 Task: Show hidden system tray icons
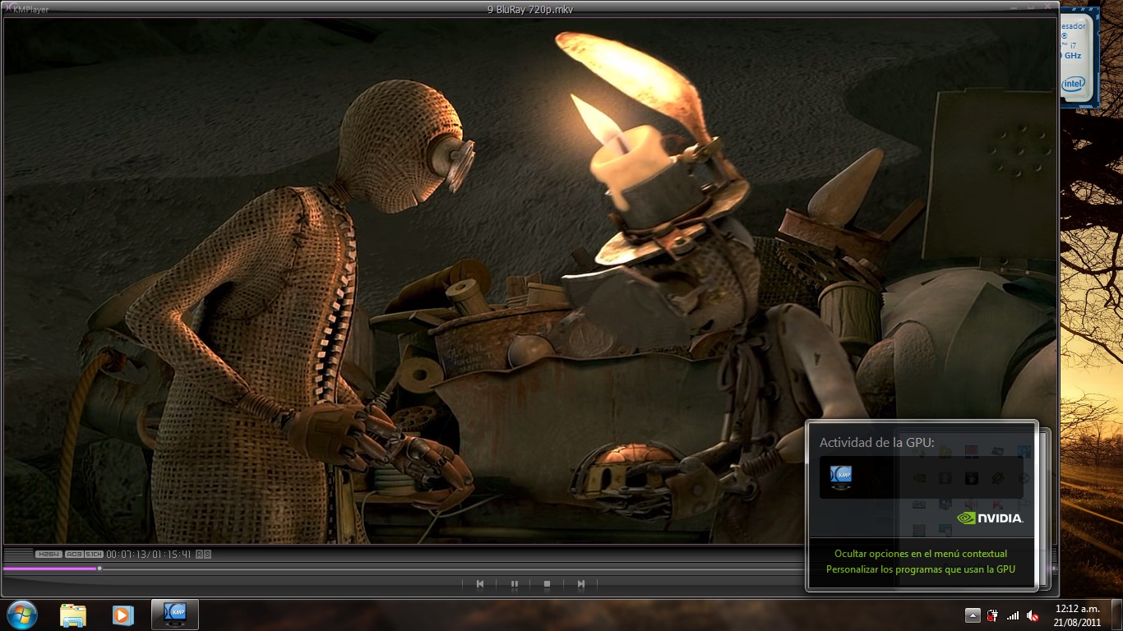973,615
